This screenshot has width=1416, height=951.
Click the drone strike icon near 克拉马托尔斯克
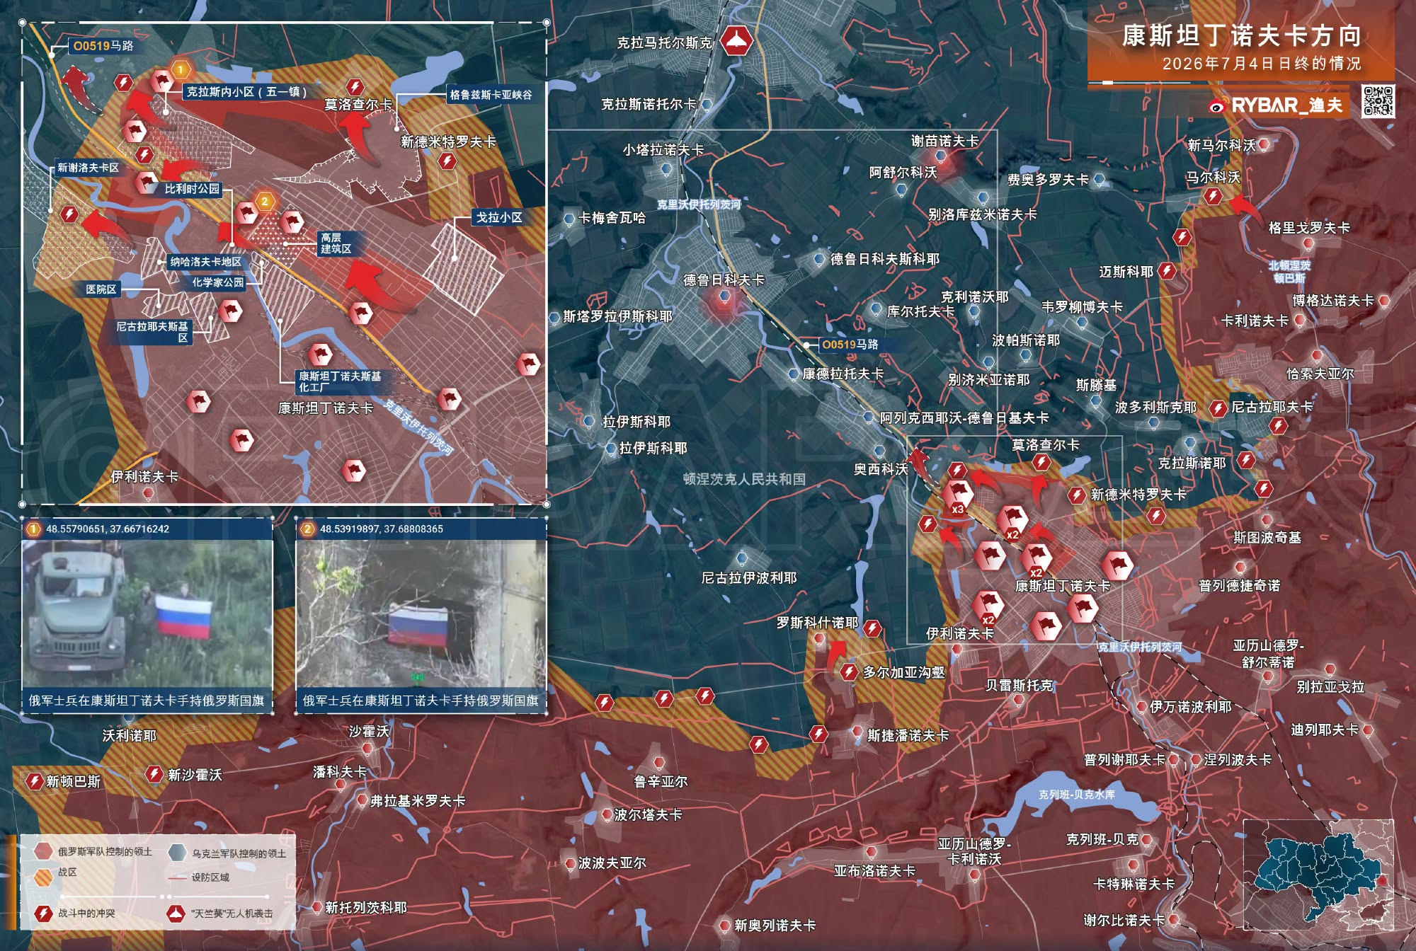tap(736, 41)
